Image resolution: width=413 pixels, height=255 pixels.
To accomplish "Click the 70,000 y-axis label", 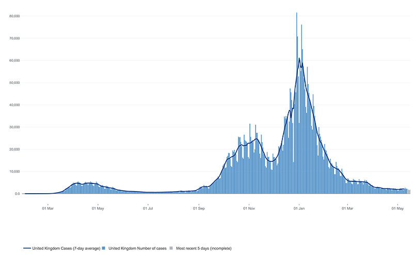I will 14,39.
